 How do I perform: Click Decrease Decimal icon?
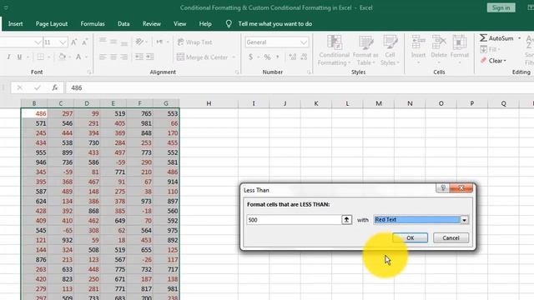(x=304, y=57)
